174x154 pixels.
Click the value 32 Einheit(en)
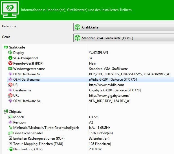point(99,138)
